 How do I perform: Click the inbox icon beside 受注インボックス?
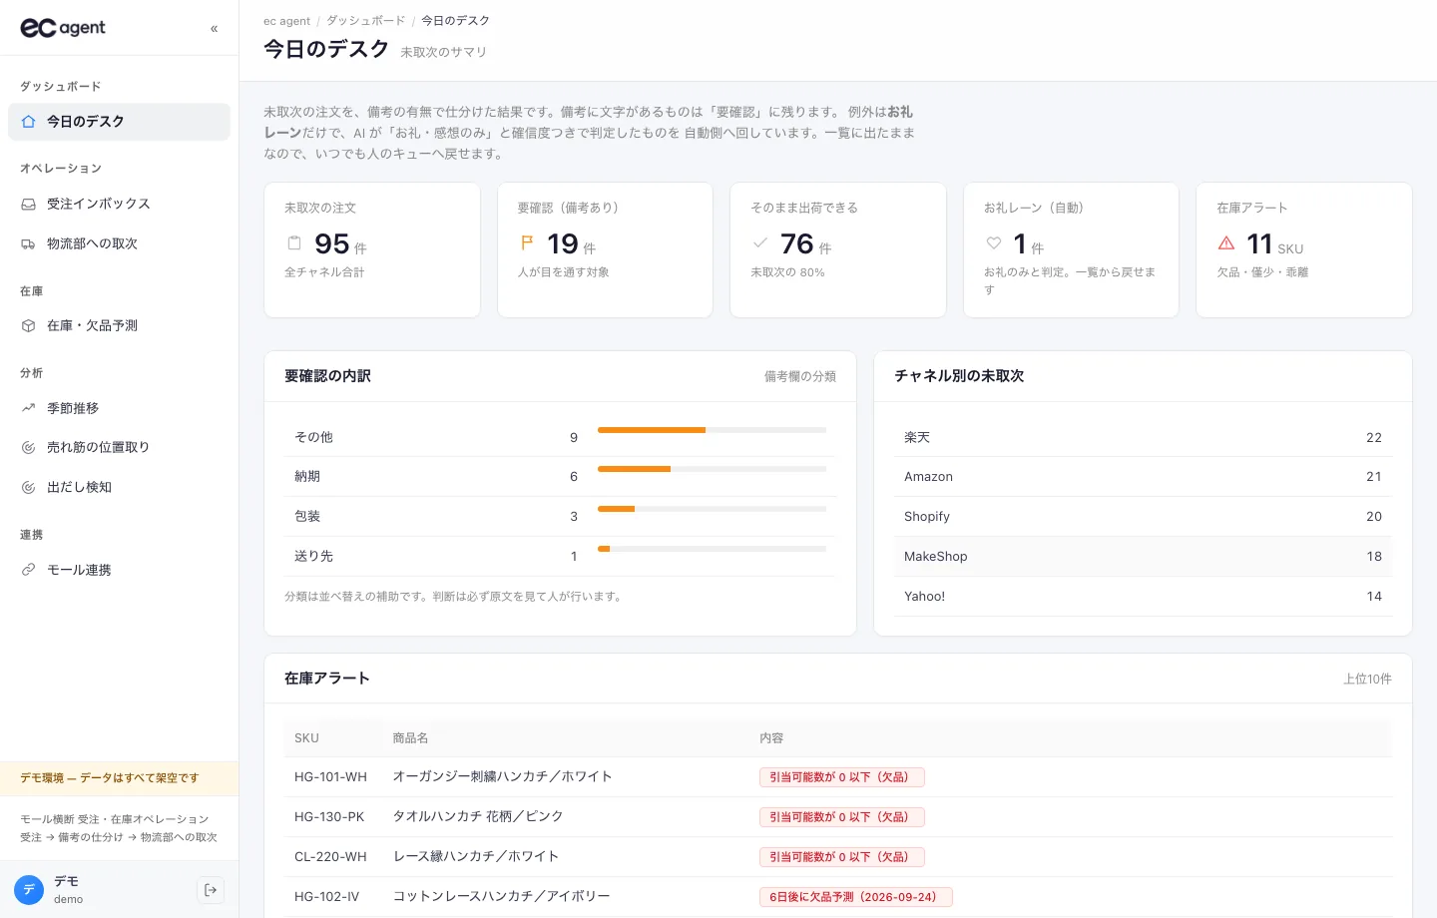tap(29, 204)
